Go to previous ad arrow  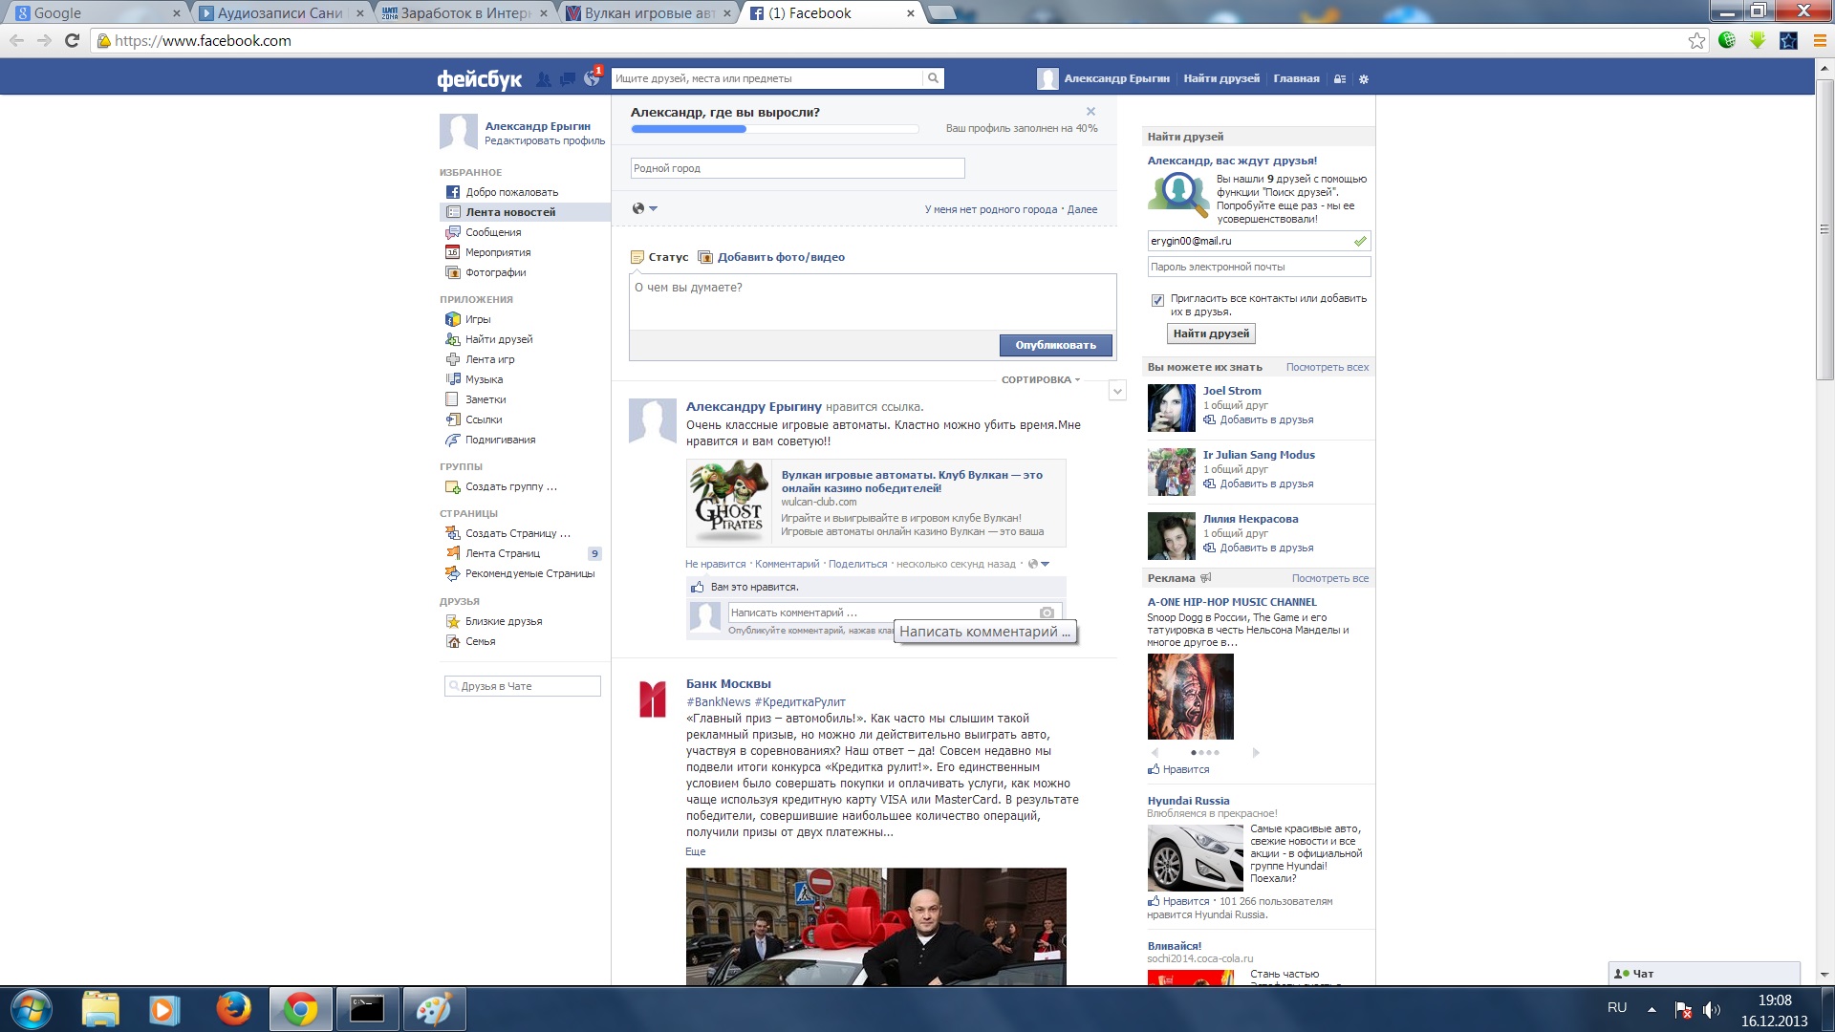1155,753
